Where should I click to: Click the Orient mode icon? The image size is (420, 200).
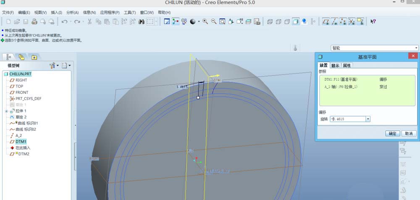(x=184, y=21)
